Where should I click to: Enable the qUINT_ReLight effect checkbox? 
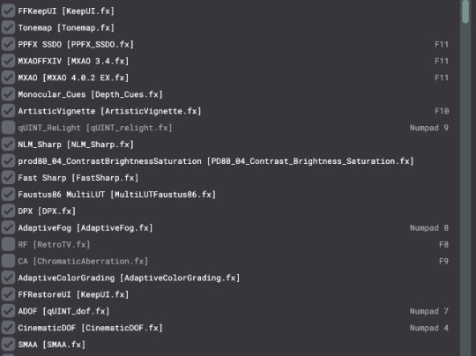(8, 128)
